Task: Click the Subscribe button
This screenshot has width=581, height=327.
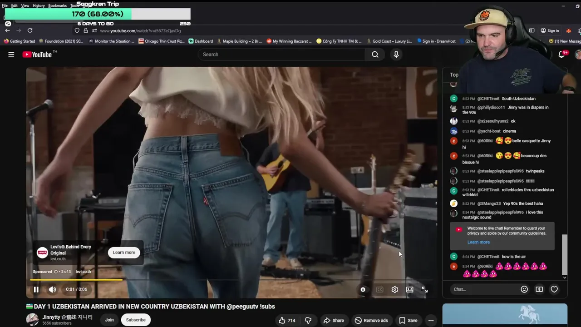Action: tap(136, 320)
